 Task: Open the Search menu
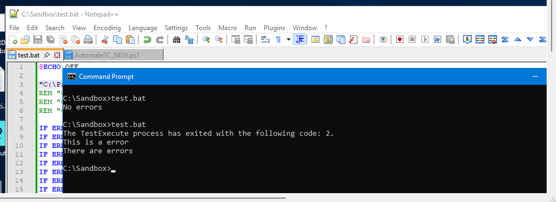(x=55, y=28)
